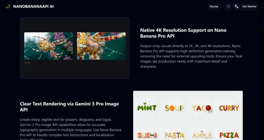Click the APPLE food lettering graphic
This screenshot has width=264, height=140.
[202, 135]
